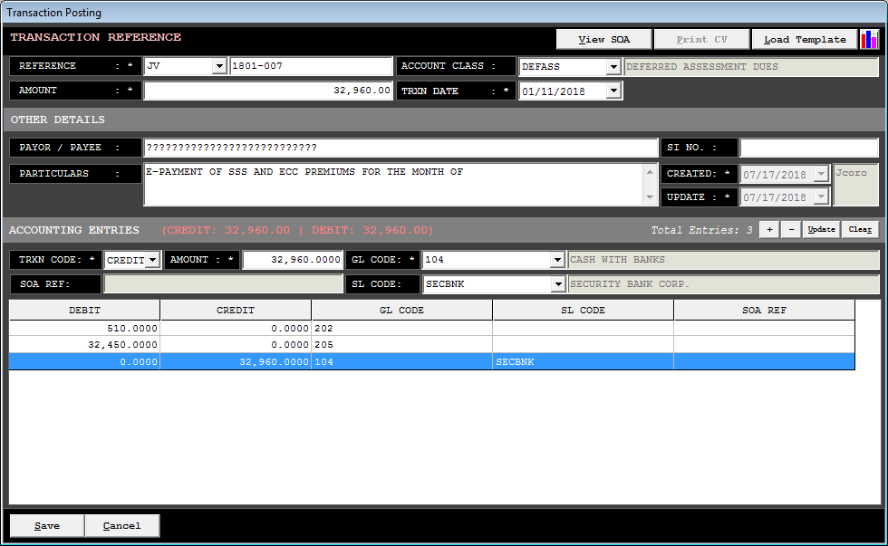Clear the accounting entries
This screenshot has height=546, width=888.
coord(860,230)
